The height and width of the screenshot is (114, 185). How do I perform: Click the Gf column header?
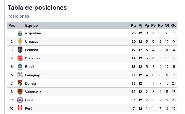(x=167, y=26)
